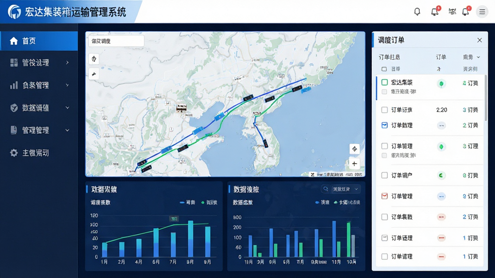The image size is (495, 278).
Task: Go to 首页 in the sidebar
Action: (x=39, y=41)
